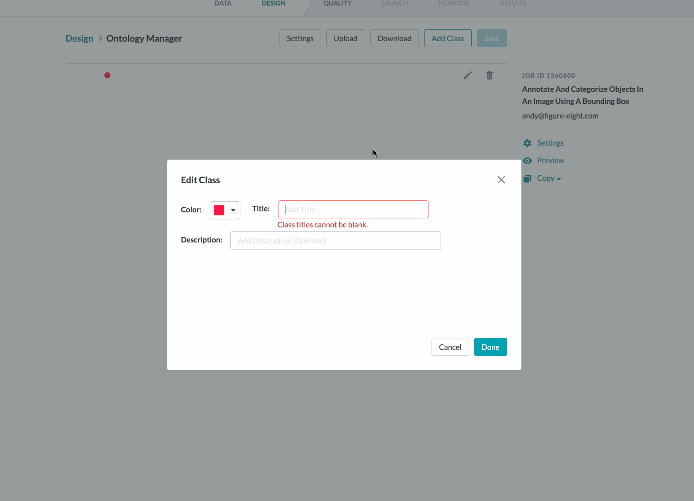The height and width of the screenshot is (501, 694).
Task: Go to the LAUNCH tab
Action: [x=395, y=4]
